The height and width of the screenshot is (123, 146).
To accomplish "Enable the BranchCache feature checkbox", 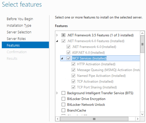I will [x=63, y=110].
